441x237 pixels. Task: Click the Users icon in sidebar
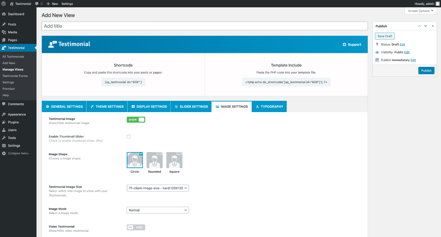click(x=4, y=130)
